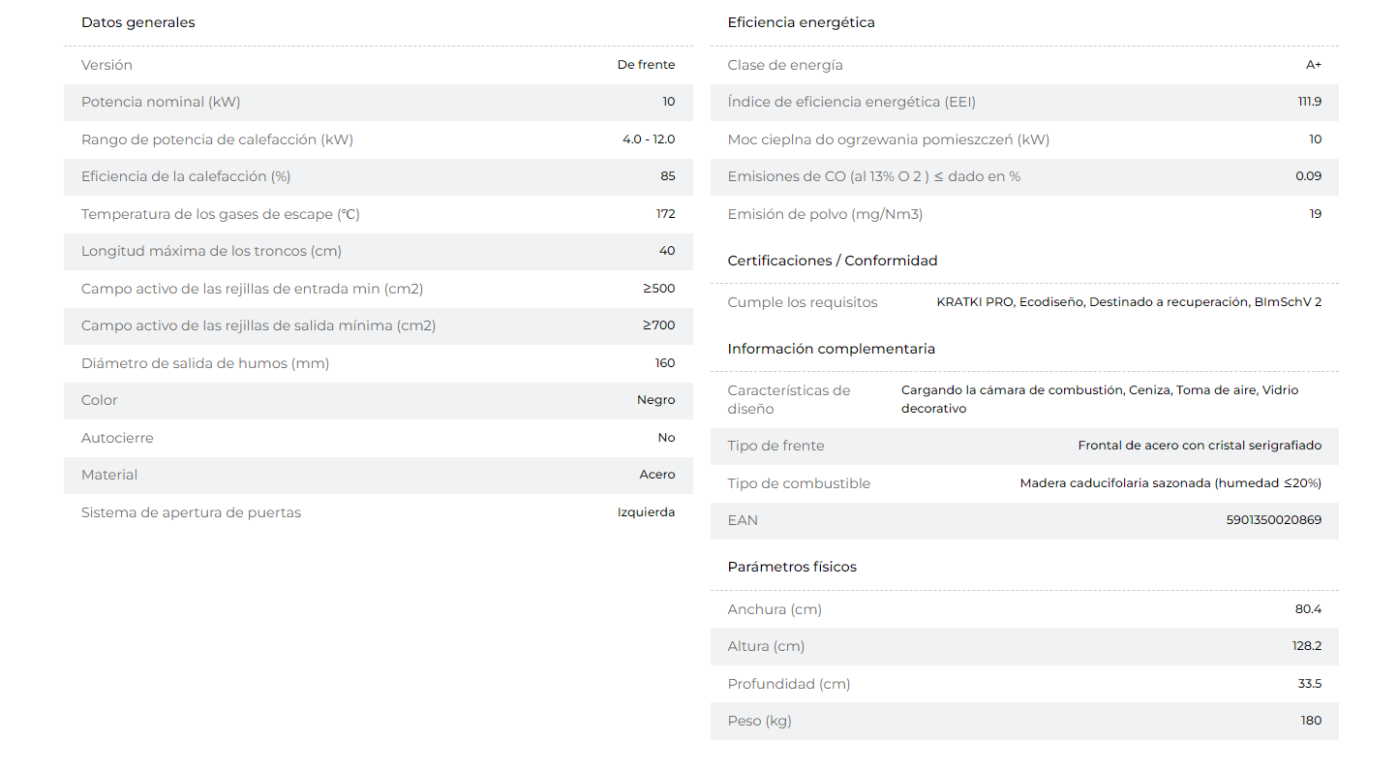Viewport: 1398px width, 773px height.
Task: Select the 'Potencia nominal (kW)' row label
Action: (161, 102)
